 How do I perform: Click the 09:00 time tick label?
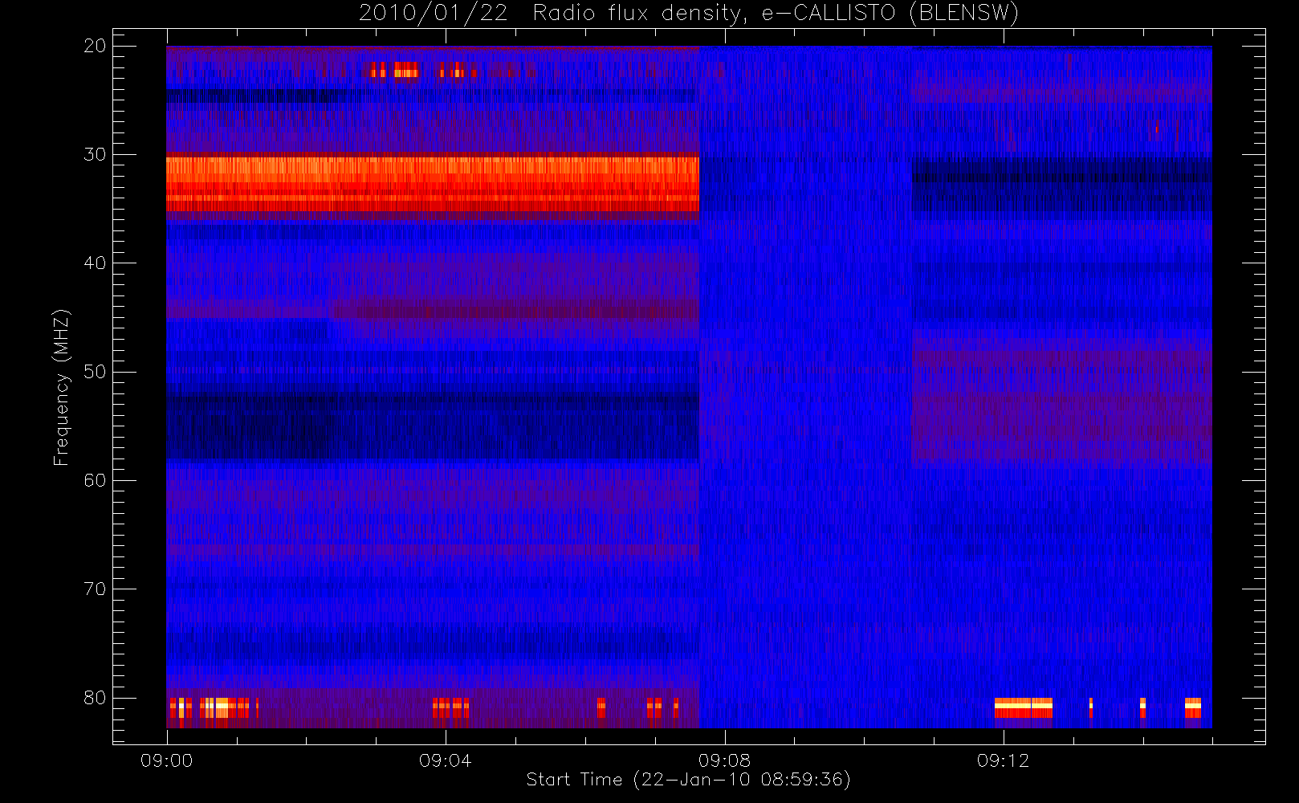167,760
